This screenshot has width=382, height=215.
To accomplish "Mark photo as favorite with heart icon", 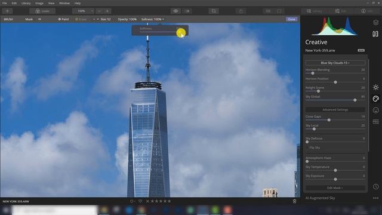I will [x=140, y=201].
